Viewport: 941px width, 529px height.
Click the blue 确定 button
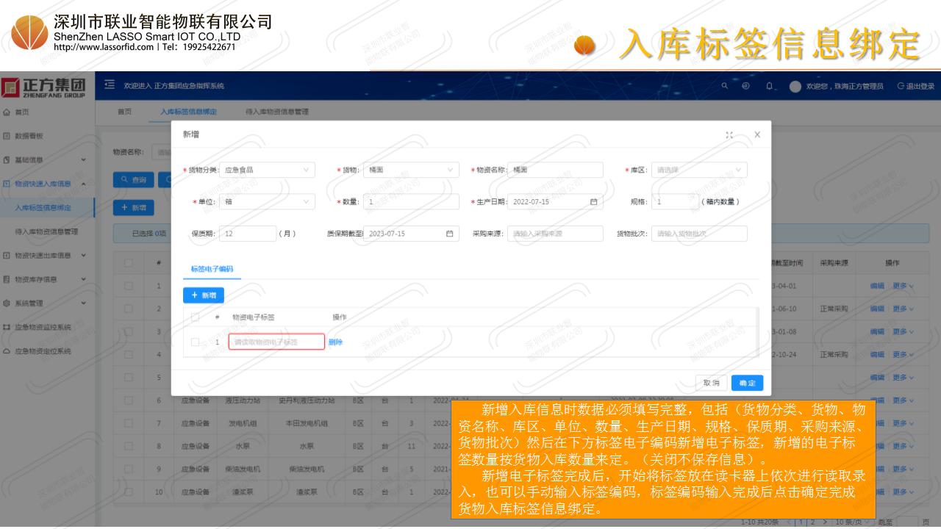[x=747, y=383]
